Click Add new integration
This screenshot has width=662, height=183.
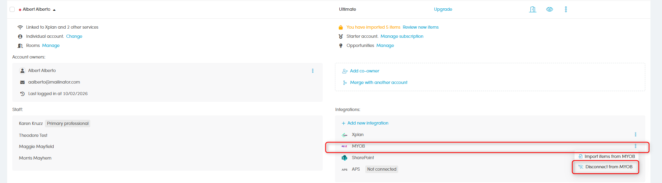(x=368, y=123)
